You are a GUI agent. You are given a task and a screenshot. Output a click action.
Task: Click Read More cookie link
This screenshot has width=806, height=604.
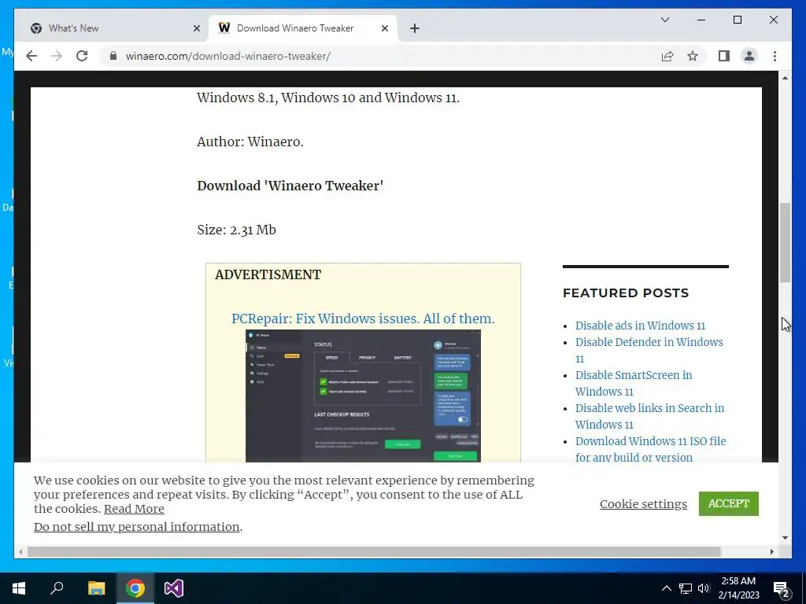click(x=134, y=509)
